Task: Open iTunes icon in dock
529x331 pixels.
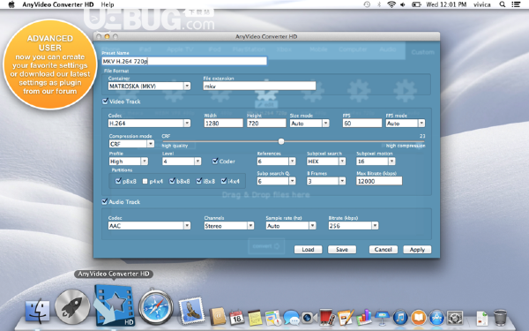Action: pos(400,317)
